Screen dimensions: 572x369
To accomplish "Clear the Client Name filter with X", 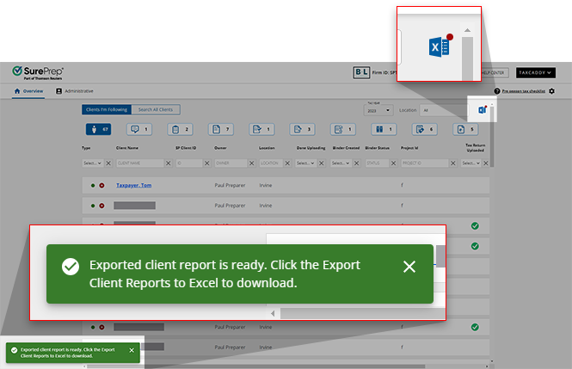I will 169,163.
